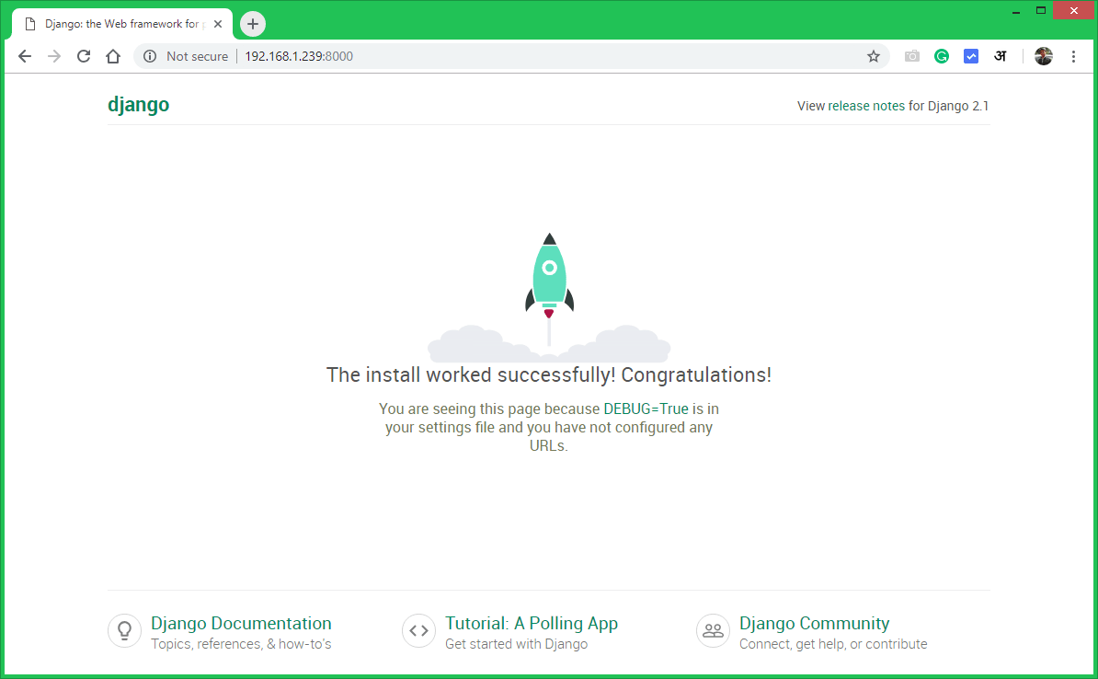Image resolution: width=1098 pixels, height=679 pixels.
Task: Open the browser profile avatar menu
Action: [1043, 56]
